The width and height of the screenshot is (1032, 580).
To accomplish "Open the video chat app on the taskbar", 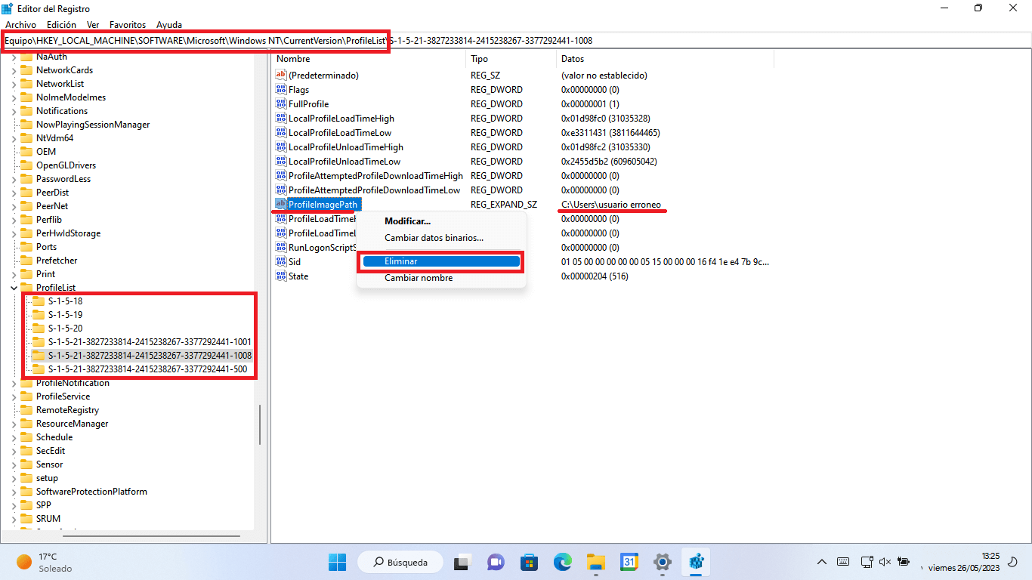I will point(496,562).
